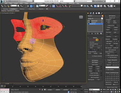Switch to the Freeform ribbon tab
Screen dimensions: 121x93
click(x=13, y=9)
